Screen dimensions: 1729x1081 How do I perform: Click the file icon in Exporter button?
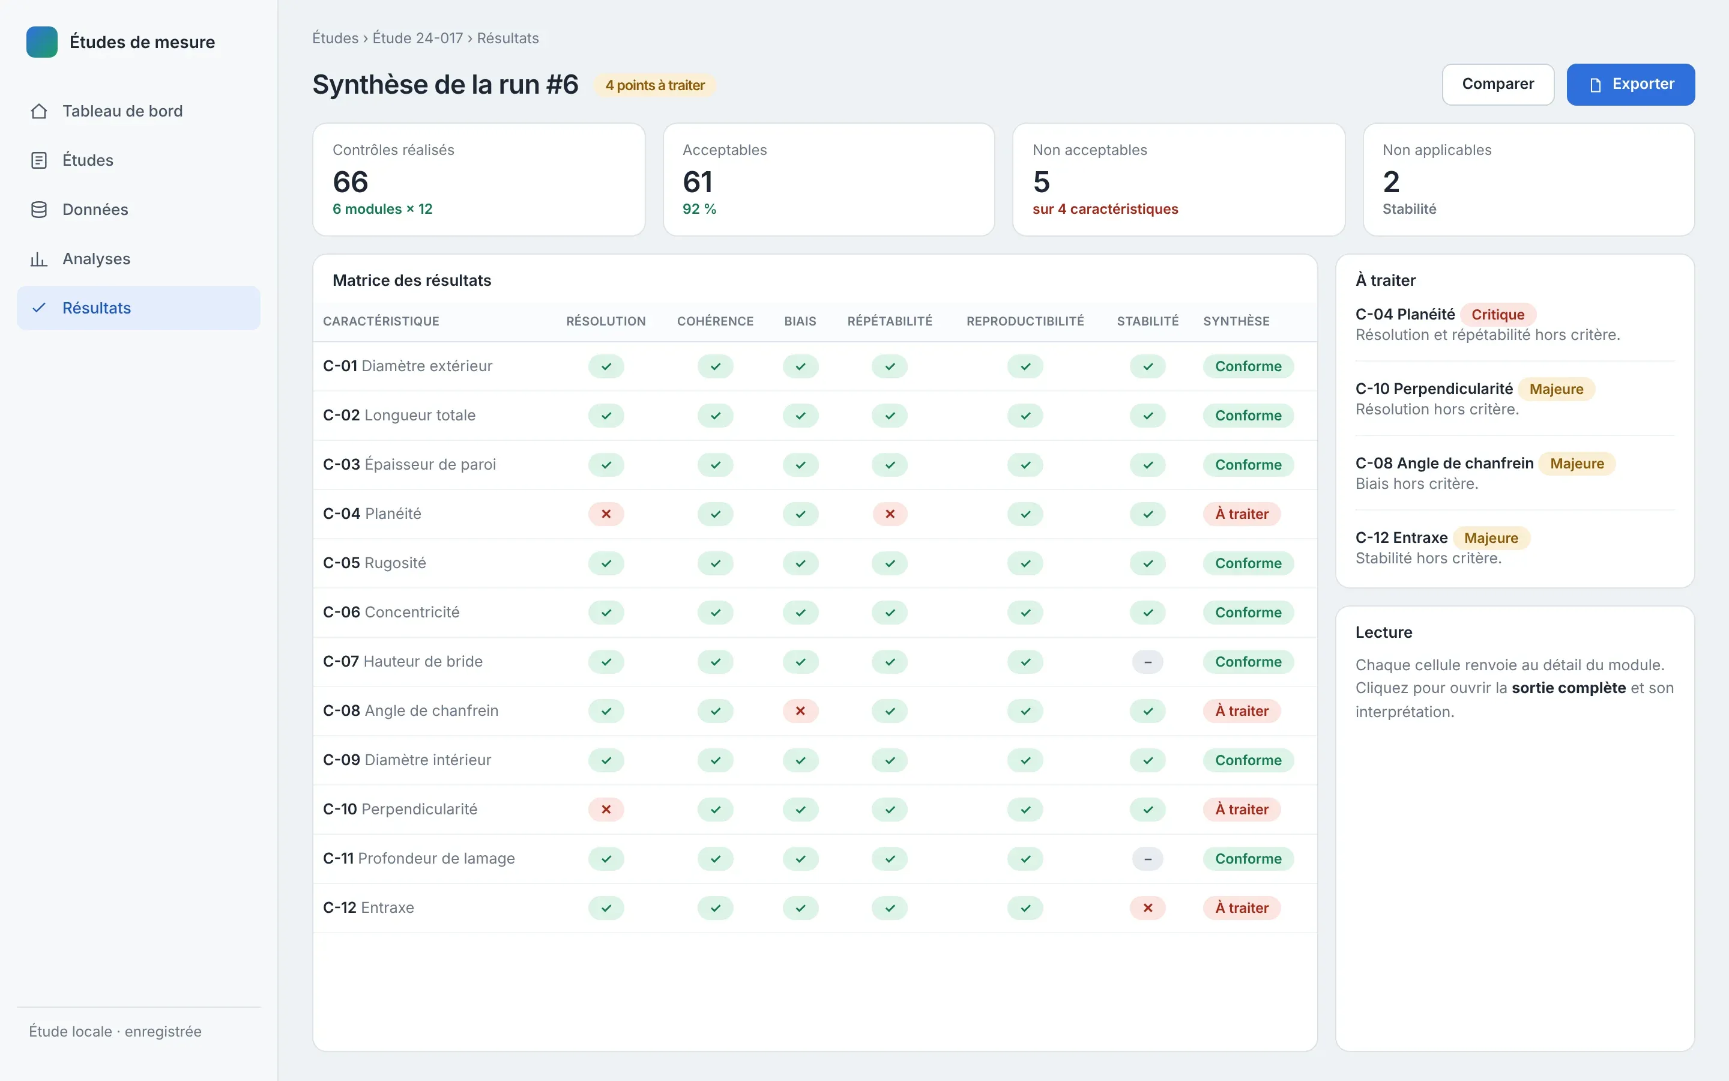pyautogui.click(x=1595, y=85)
